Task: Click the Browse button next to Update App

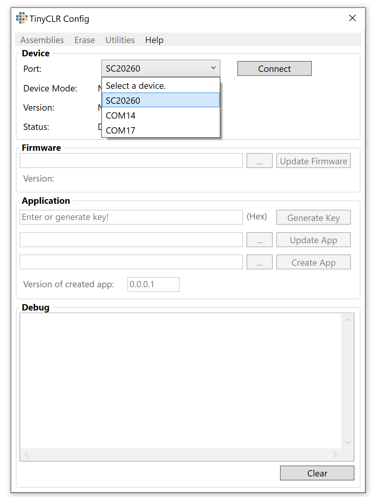Action: click(x=259, y=240)
